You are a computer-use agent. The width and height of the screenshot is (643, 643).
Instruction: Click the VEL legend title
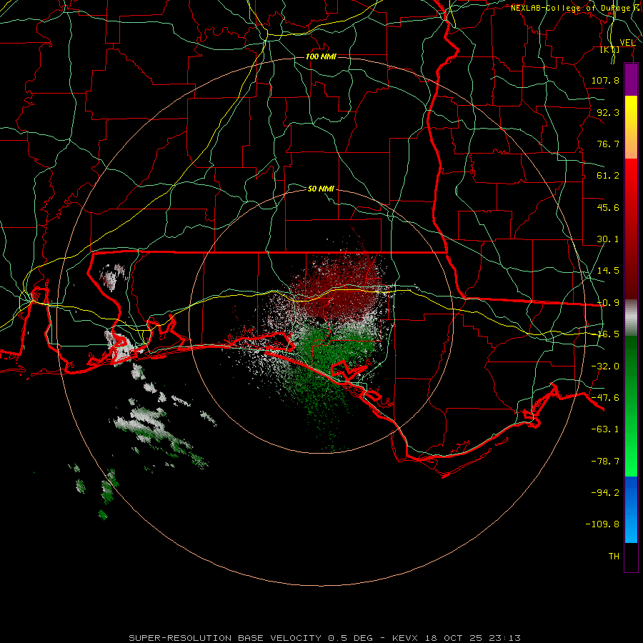pyautogui.click(x=627, y=43)
